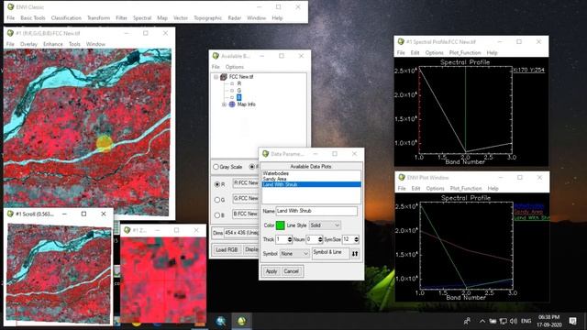Select the R band in the tree
587x330 pixels.
[x=239, y=83]
